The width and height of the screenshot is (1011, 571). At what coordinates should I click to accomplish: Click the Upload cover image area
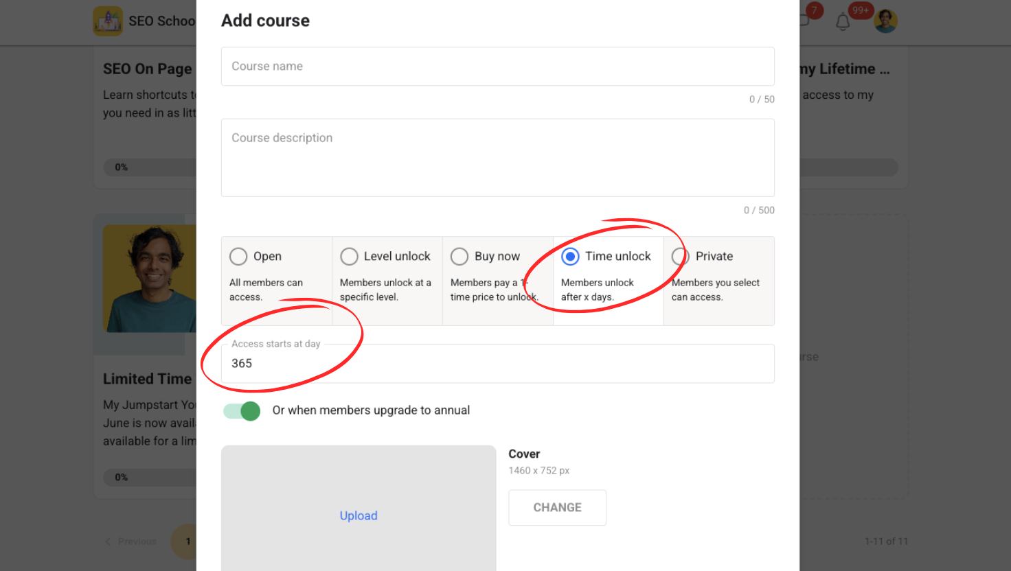click(358, 515)
